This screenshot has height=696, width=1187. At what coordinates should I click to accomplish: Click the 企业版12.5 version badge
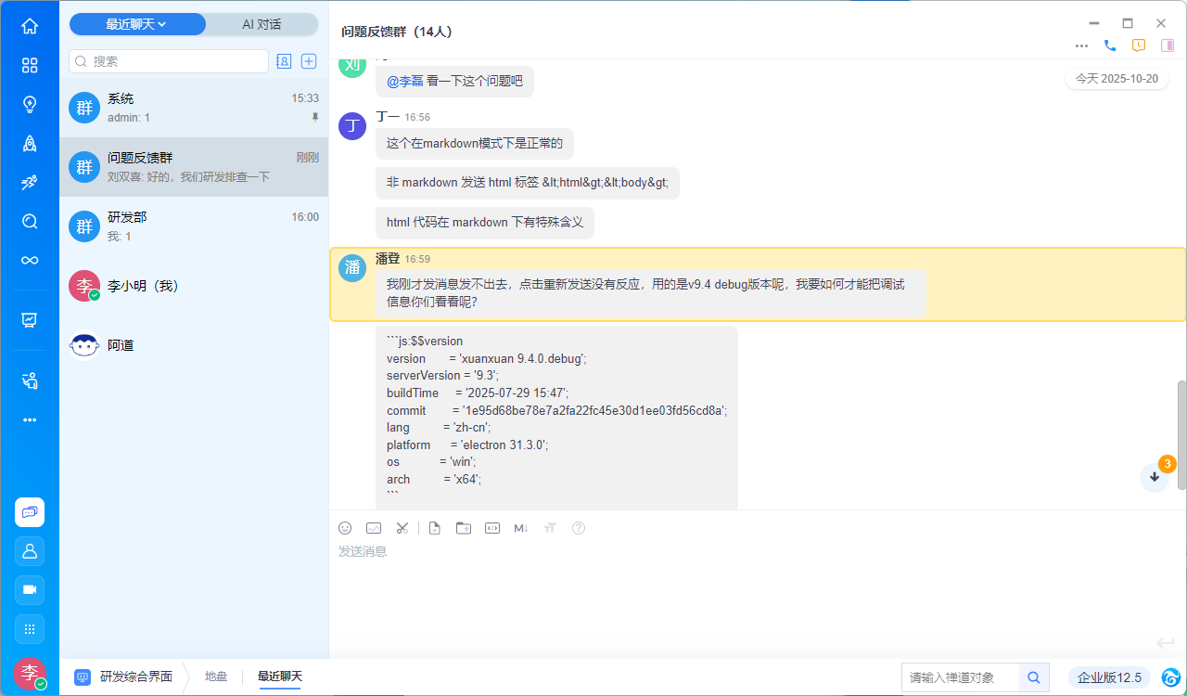pyautogui.click(x=1109, y=677)
